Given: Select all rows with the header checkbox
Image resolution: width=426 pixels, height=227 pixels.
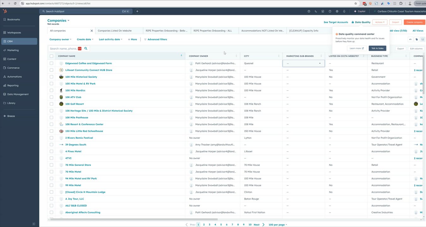Looking at the screenshot, I should click(x=51, y=56).
